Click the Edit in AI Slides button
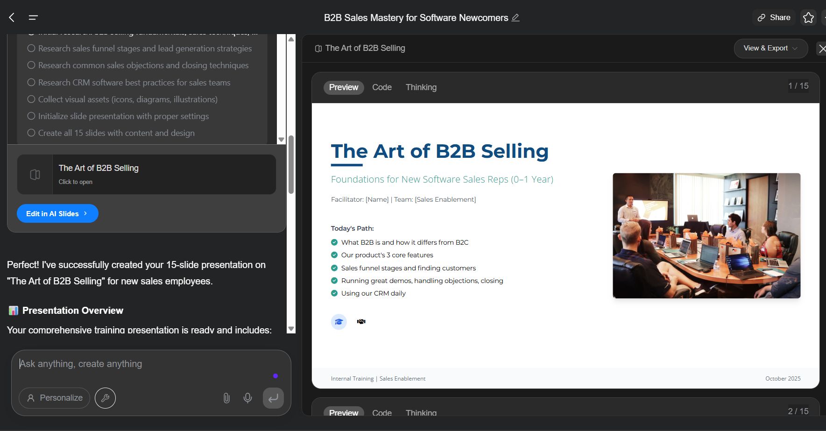This screenshot has height=431, width=826. 57,213
